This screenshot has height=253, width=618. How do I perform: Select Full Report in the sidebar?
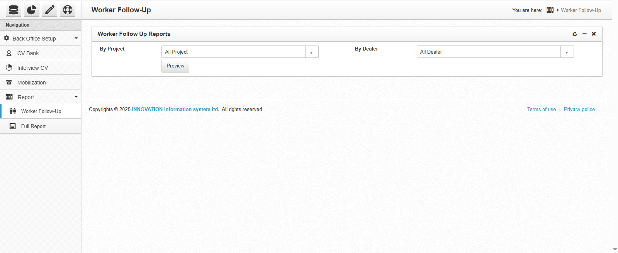pos(33,126)
